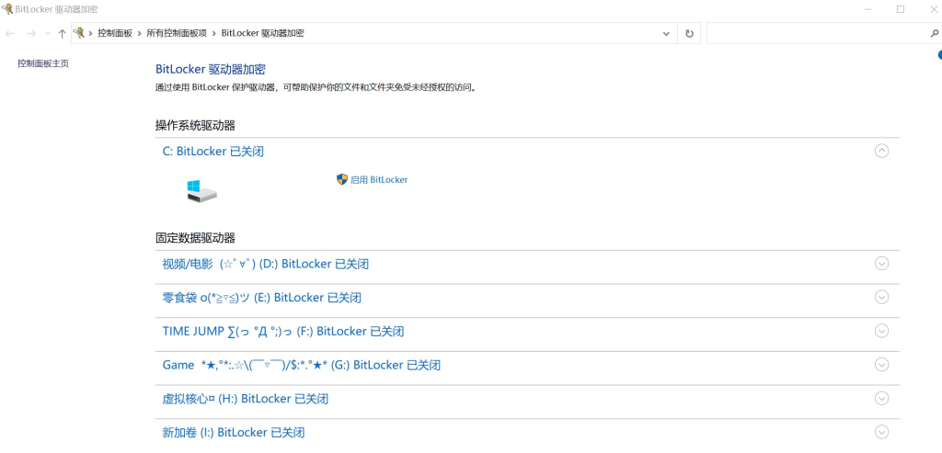Click 零食袋 (E:) BitLocker 已关闭 entry
Image resolution: width=942 pixels, height=453 pixels.
click(261, 298)
